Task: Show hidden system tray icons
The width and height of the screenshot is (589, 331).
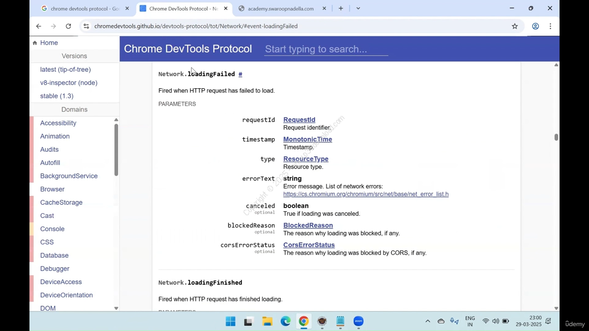Action: point(427,321)
